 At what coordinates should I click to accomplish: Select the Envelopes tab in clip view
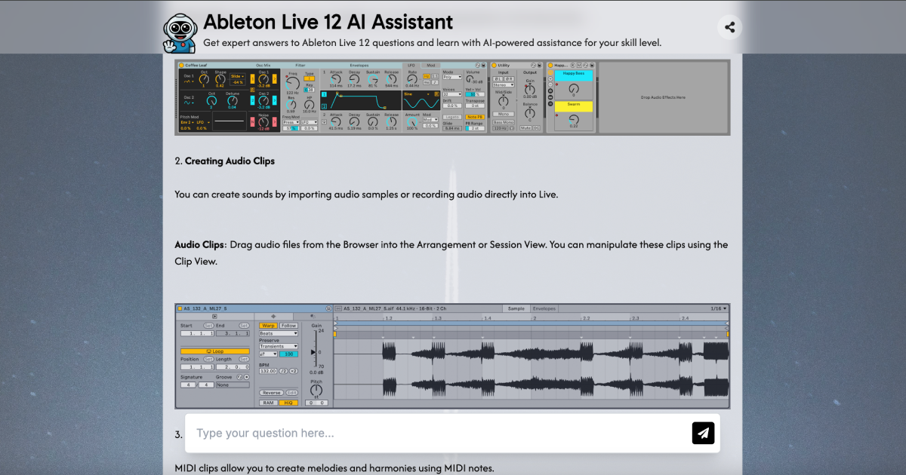point(544,308)
